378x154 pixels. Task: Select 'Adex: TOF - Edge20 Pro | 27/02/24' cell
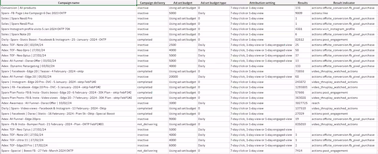coord(68,145)
